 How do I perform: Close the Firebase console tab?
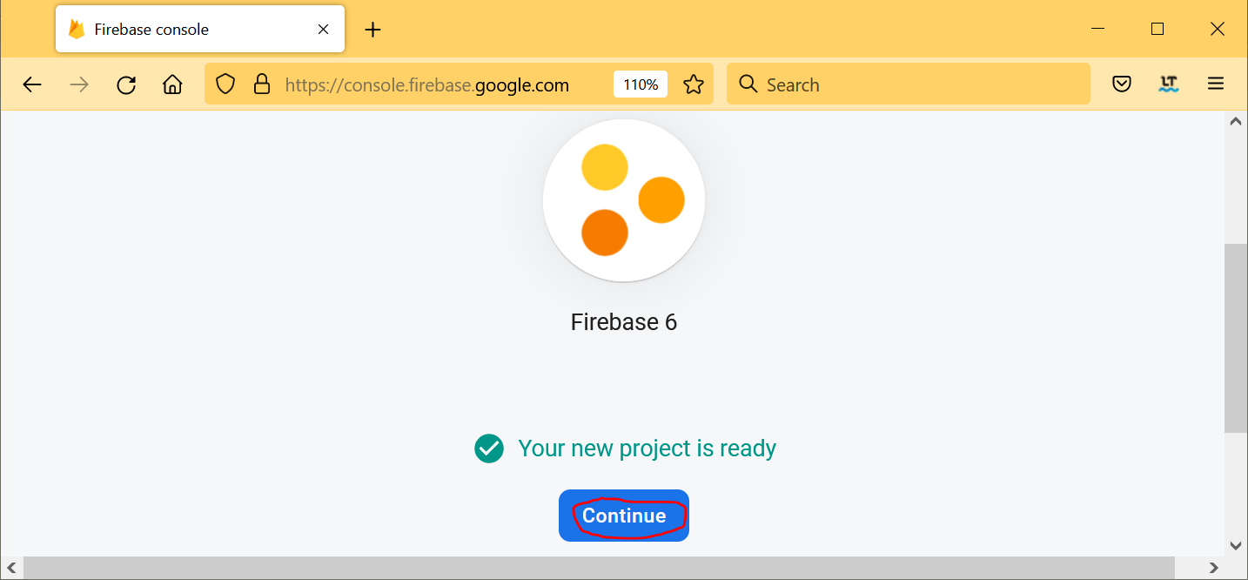click(323, 30)
